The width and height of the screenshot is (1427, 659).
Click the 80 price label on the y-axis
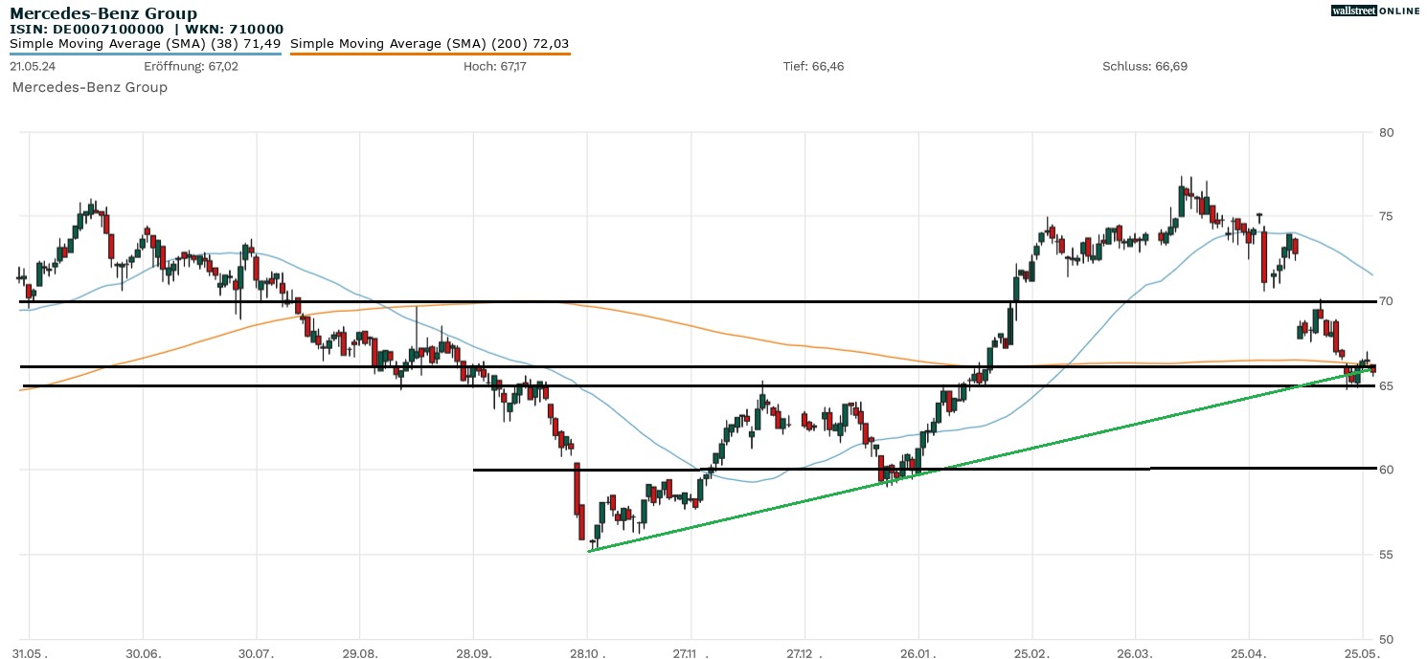point(1386,132)
